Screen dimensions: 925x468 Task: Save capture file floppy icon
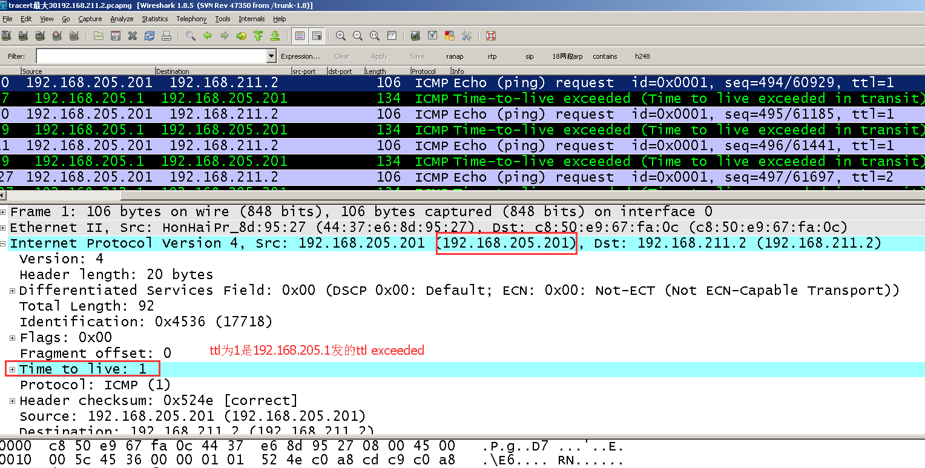116,36
